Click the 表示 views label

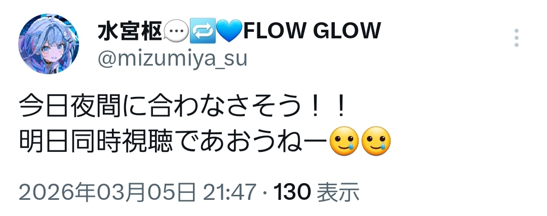[338, 192]
